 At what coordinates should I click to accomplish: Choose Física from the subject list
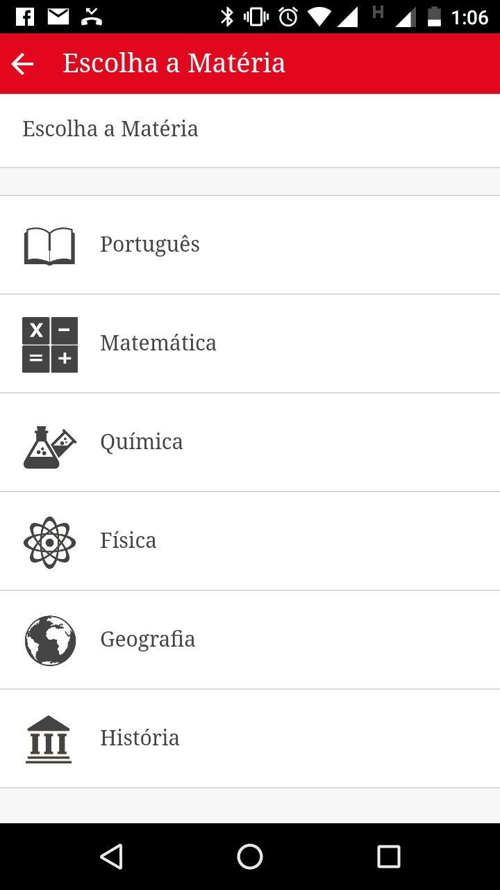coord(250,541)
